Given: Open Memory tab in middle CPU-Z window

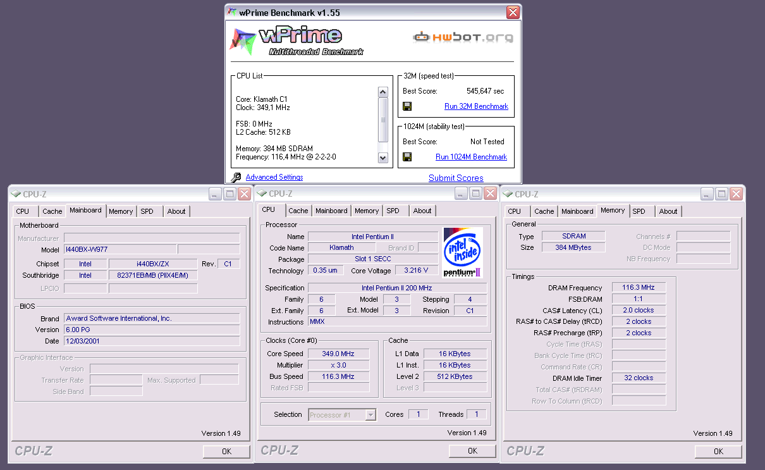Looking at the screenshot, I should (367, 211).
